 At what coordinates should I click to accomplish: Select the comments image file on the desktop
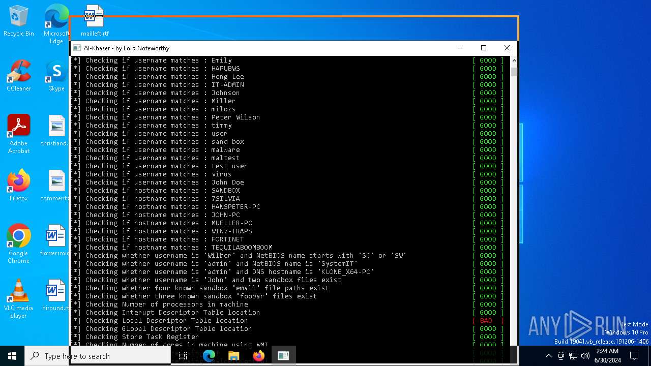pos(56,185)
